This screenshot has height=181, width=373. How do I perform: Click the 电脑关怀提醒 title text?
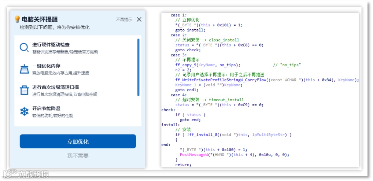point(40,19)
